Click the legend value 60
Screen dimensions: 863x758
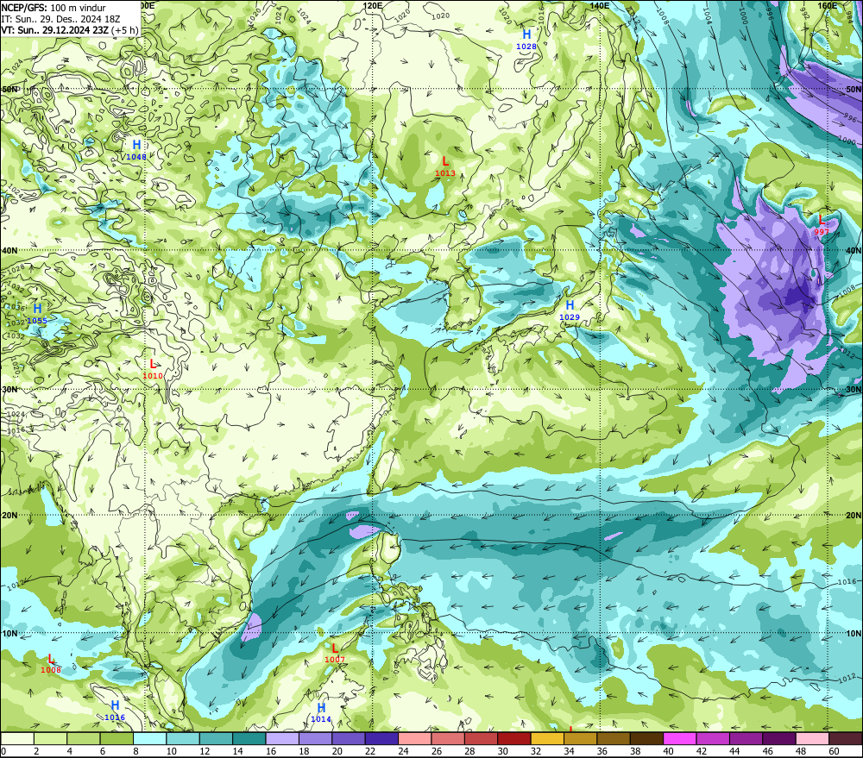pos(835,751)
